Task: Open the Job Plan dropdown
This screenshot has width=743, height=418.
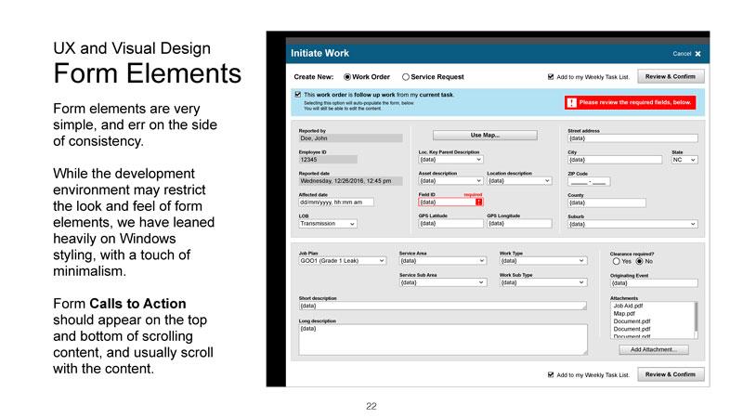Action: pyautogui.click(x=341, y=261)
